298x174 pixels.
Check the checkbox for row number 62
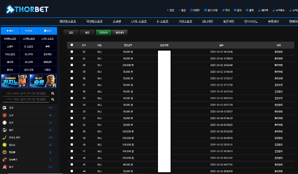click(x=72, y=52)
